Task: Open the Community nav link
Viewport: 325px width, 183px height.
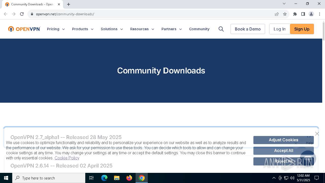Action: [x=199, y=29]
